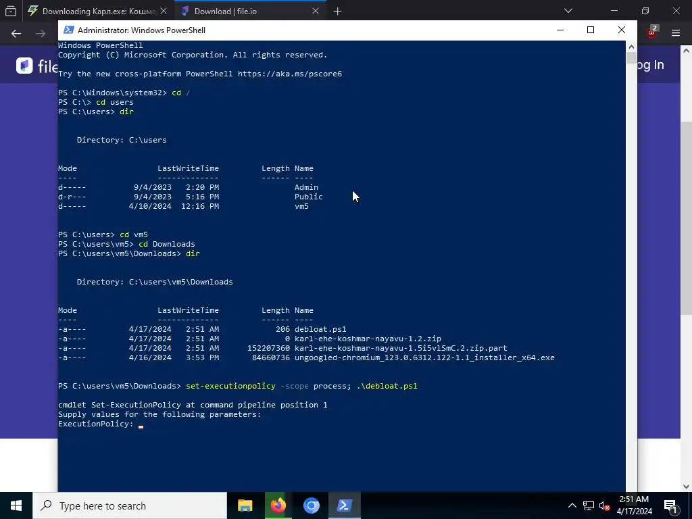Minimize the PowerShell window
The image size is (692, 519).
(560, 30)
